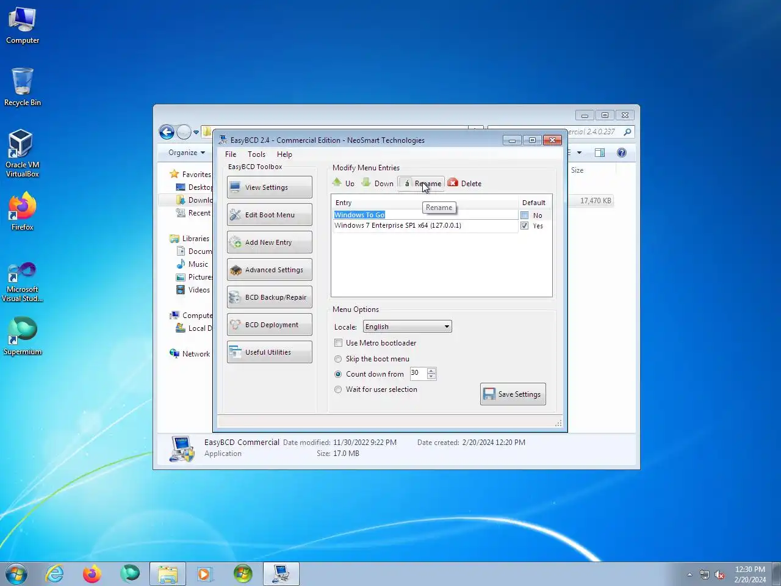Image resolution: width=781 pixels, height=586 pixels.
Task: Check default box for Windows To Go
Action: coord(524,215)
